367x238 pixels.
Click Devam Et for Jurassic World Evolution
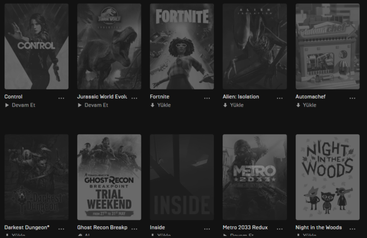point(96,105)
